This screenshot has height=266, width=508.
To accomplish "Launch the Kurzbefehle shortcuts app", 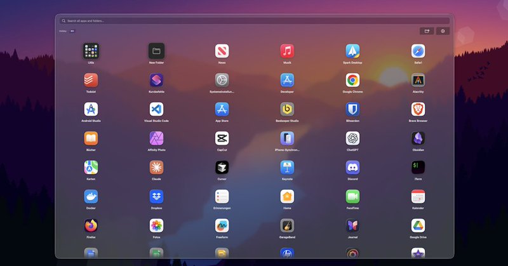I will 156,80.
